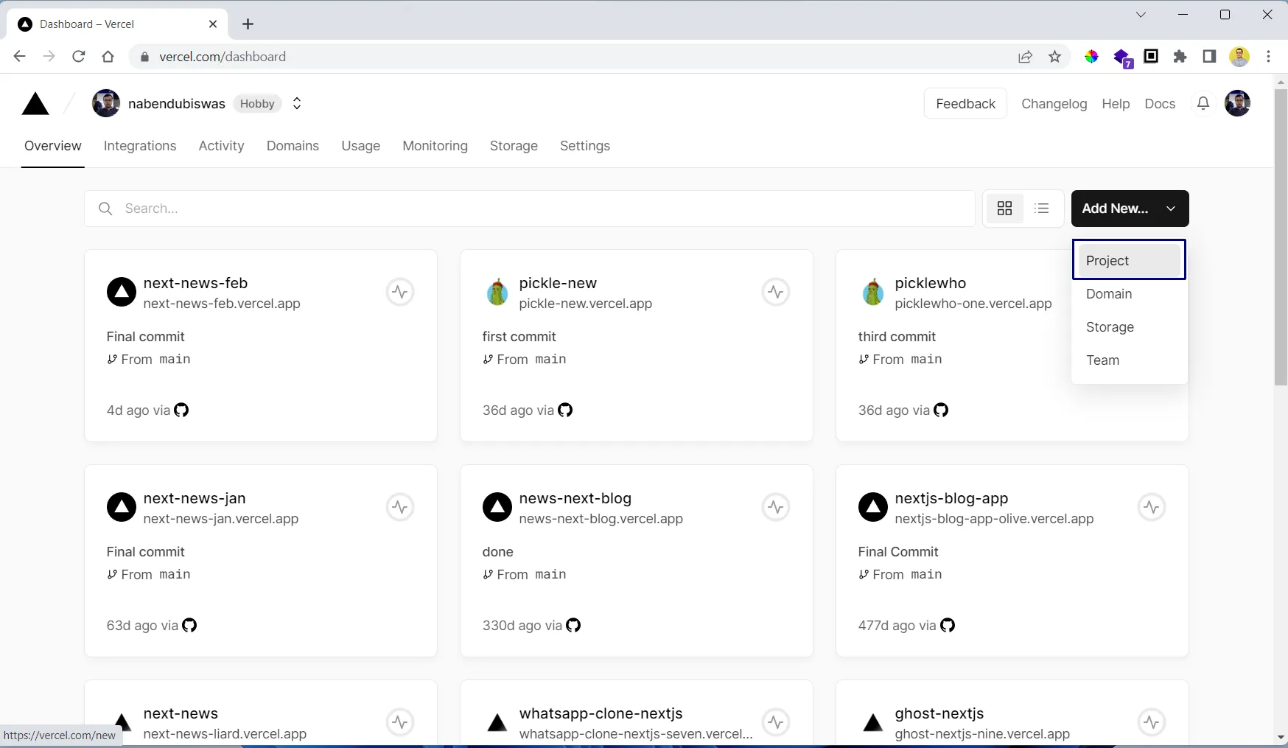
Task: Toggle browser side panel
Action: [1209, 57]
